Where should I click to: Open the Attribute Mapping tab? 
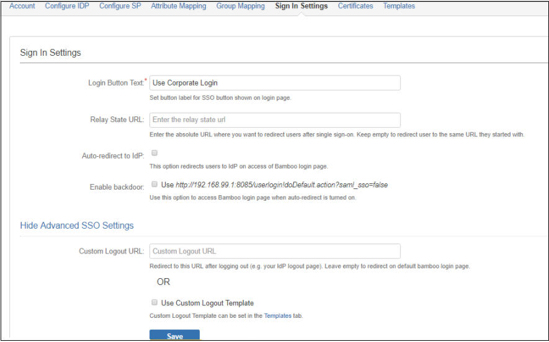coord(179,6)
